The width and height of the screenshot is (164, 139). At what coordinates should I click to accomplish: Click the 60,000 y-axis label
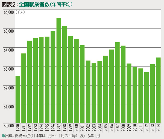pos(8,125)
